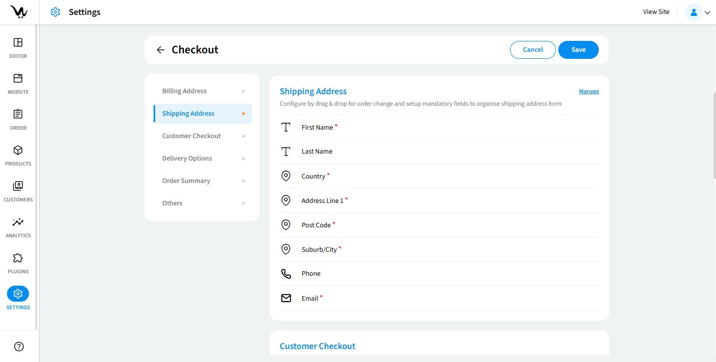Select the Billing Address tab

click(x=184, y=91)
